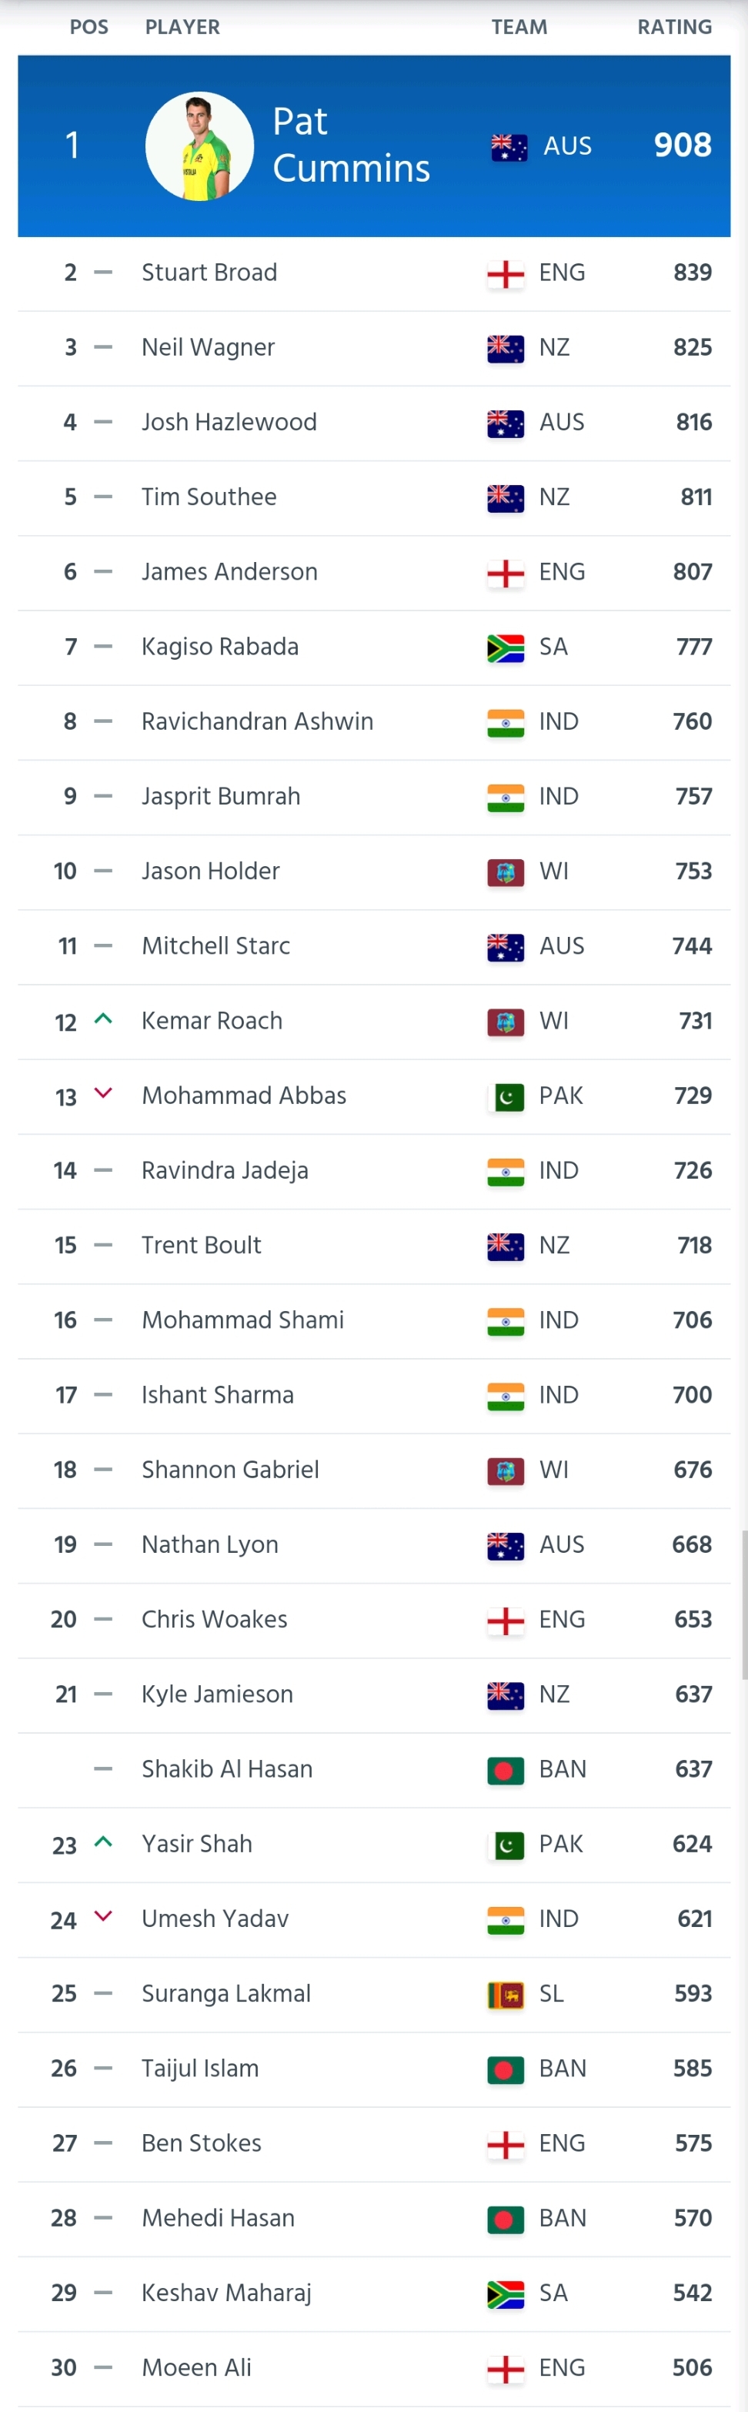The width and height of the screenshot is (748, 2412).
Task: Click the red down arrow beside Umesh Yadav
Action: (x=104, y=1917)
